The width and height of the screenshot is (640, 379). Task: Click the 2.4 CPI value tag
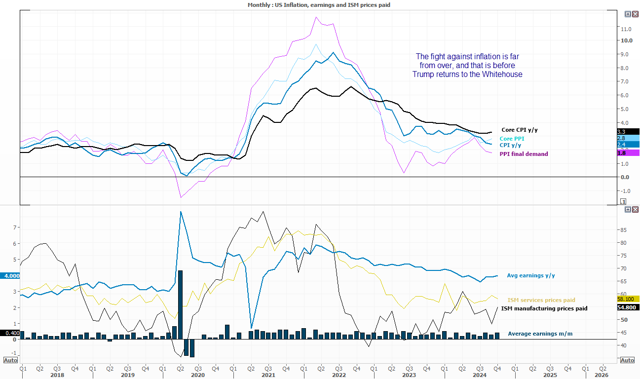coord(628,145)
